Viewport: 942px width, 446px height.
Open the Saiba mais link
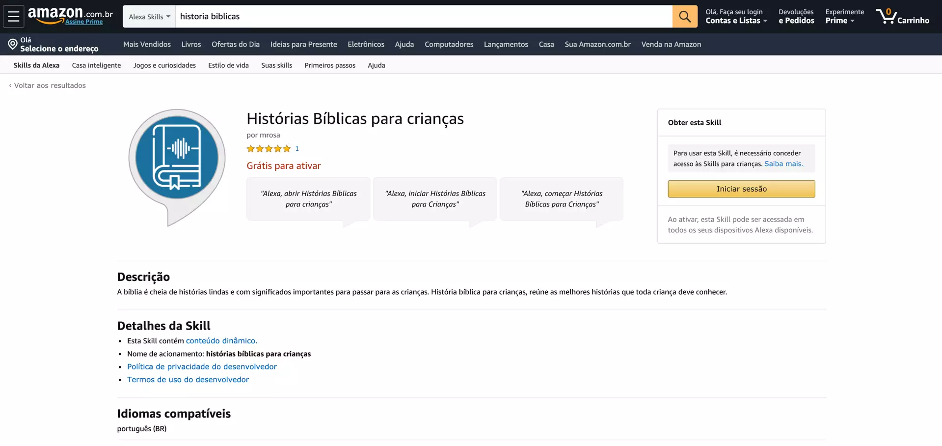point(783,164)
